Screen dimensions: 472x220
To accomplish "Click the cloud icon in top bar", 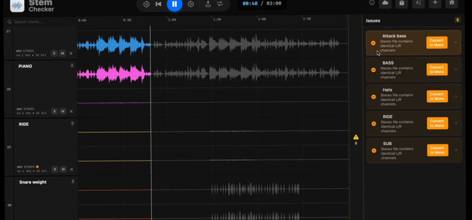I will 385,3.
